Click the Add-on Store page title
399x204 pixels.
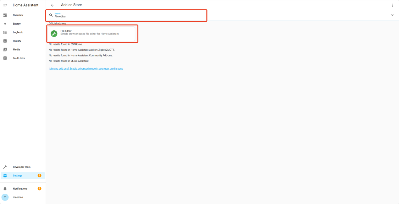click(71, 5)
